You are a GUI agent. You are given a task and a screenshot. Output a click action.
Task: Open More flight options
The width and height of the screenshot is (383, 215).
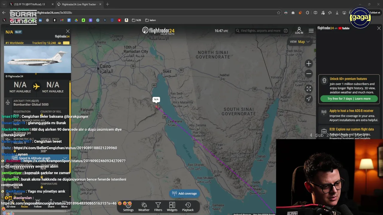coord(64,204)
